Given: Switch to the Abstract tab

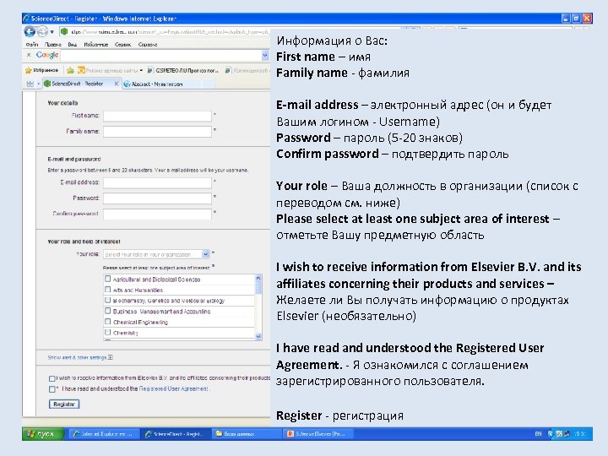Looking at the screenshot, I should [157, 84].
